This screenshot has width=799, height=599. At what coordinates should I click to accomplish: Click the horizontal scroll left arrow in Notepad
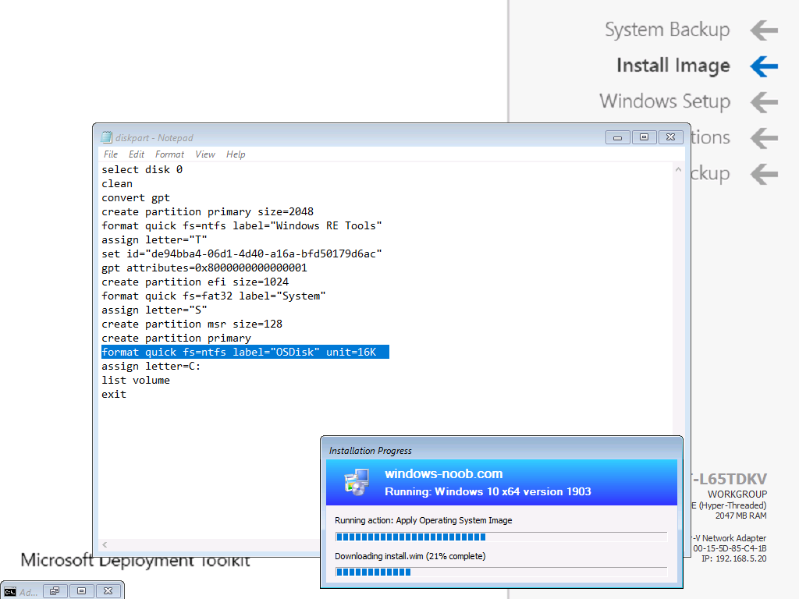pyautogui.click(x=105, y=544)
